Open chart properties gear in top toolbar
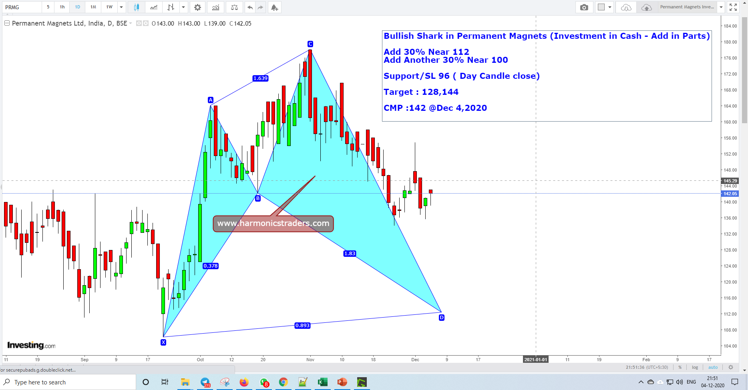The height and width of the screenshot is (390, 748). pyautogui.click(x=197, y=7)
